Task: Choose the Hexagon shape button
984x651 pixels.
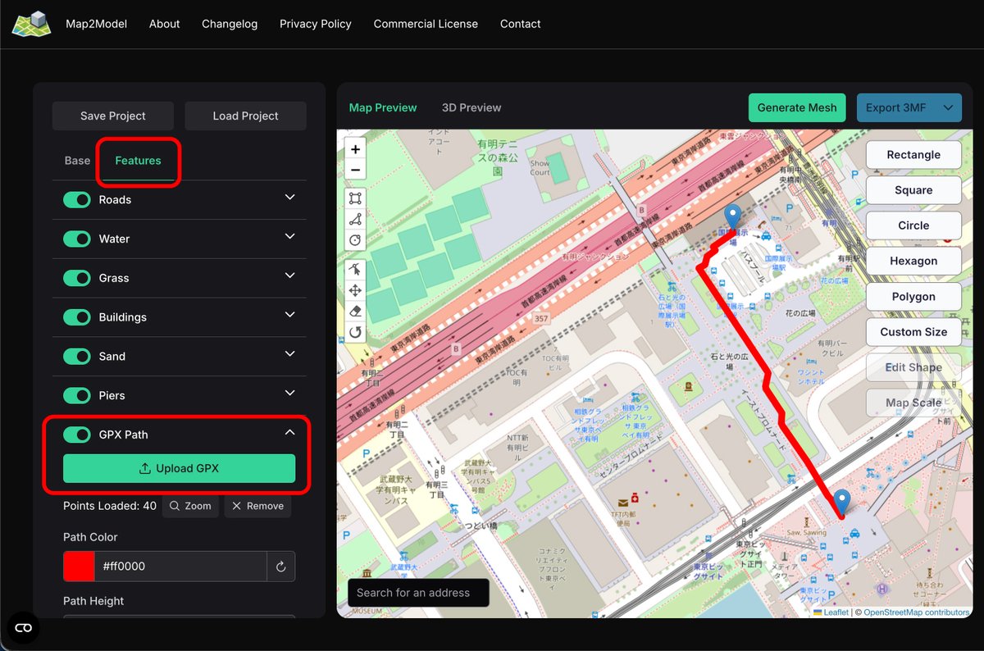Action: [913, 261]
